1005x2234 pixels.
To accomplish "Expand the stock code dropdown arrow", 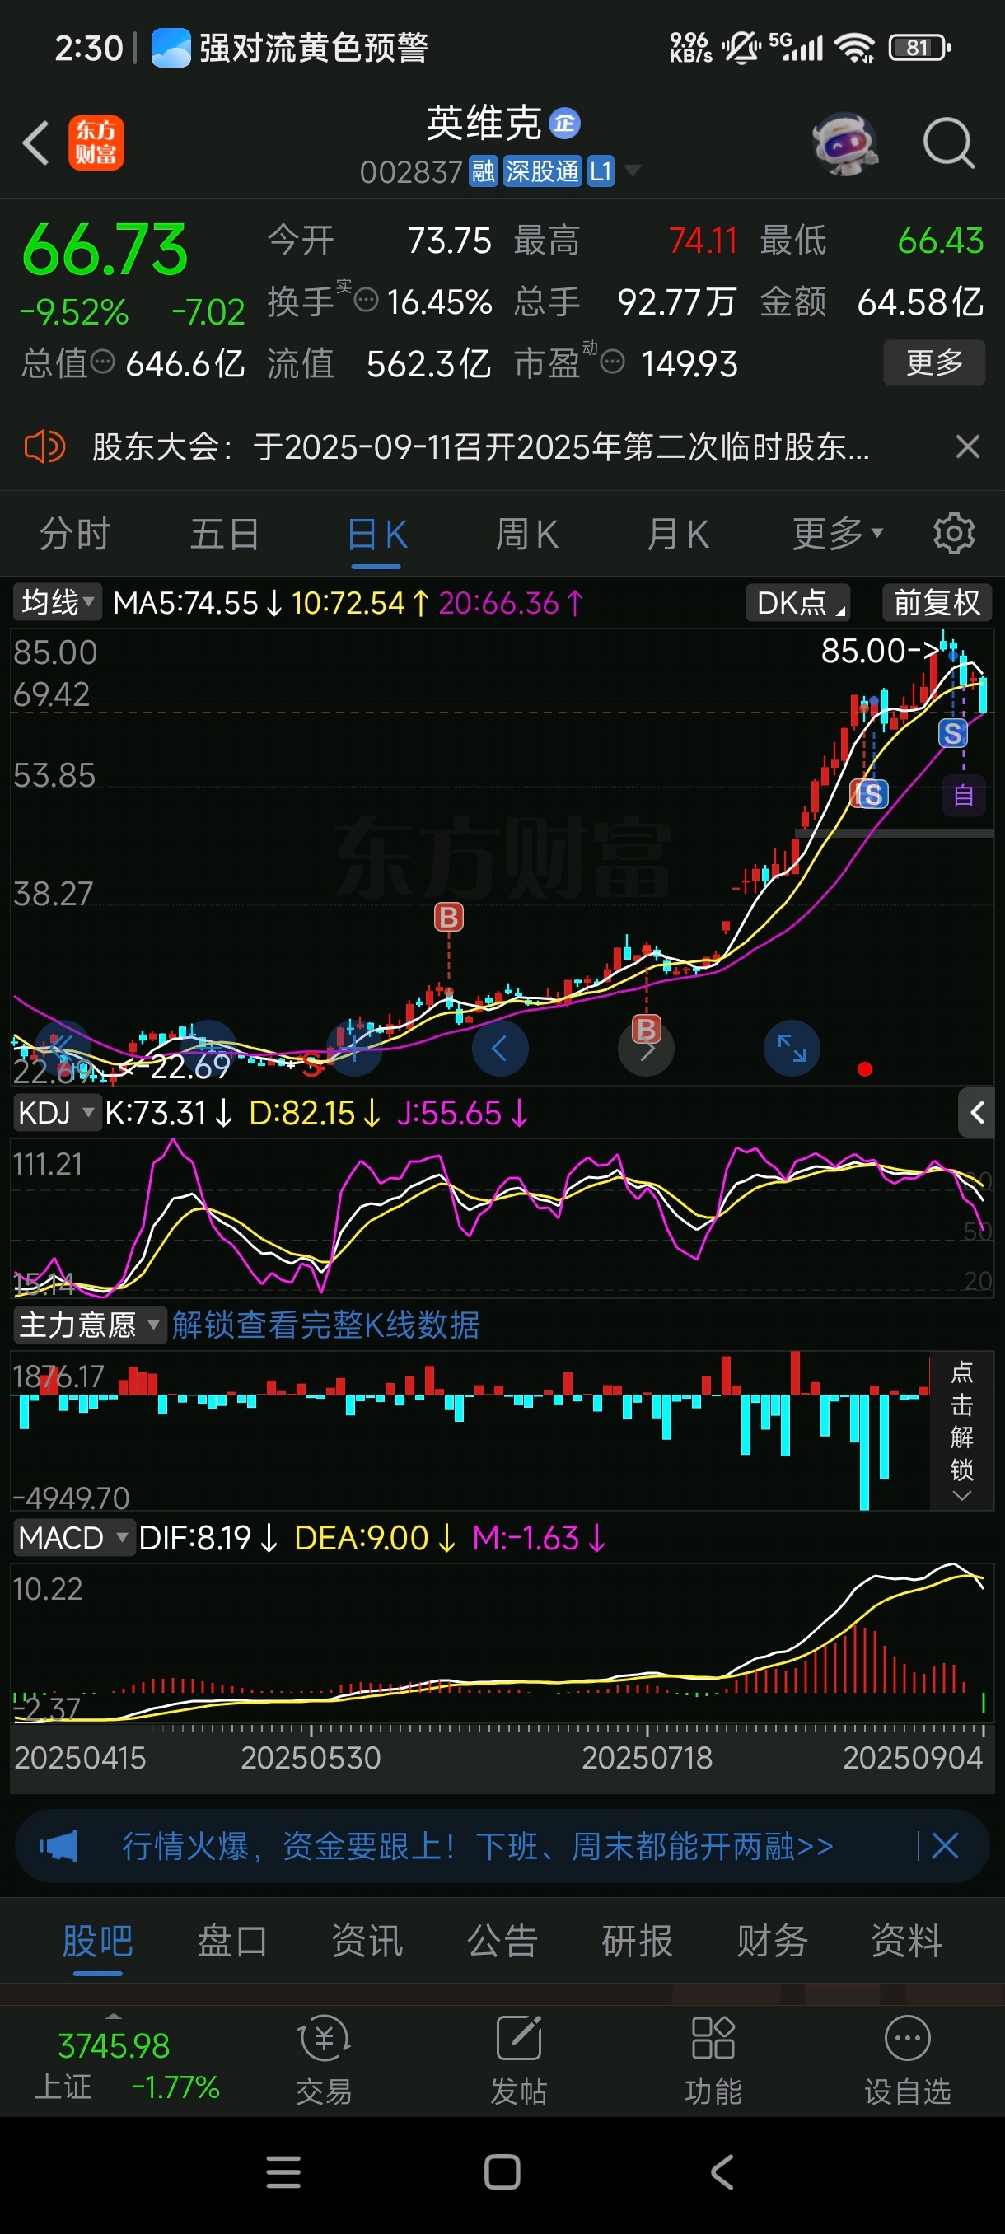I will pos(633,171).
